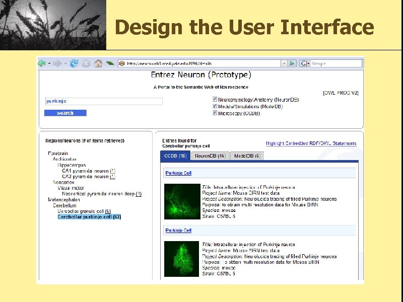The image size is (403, 302).
Task: Select Metencephalon in the regions tree
Action: click(64, 200)
